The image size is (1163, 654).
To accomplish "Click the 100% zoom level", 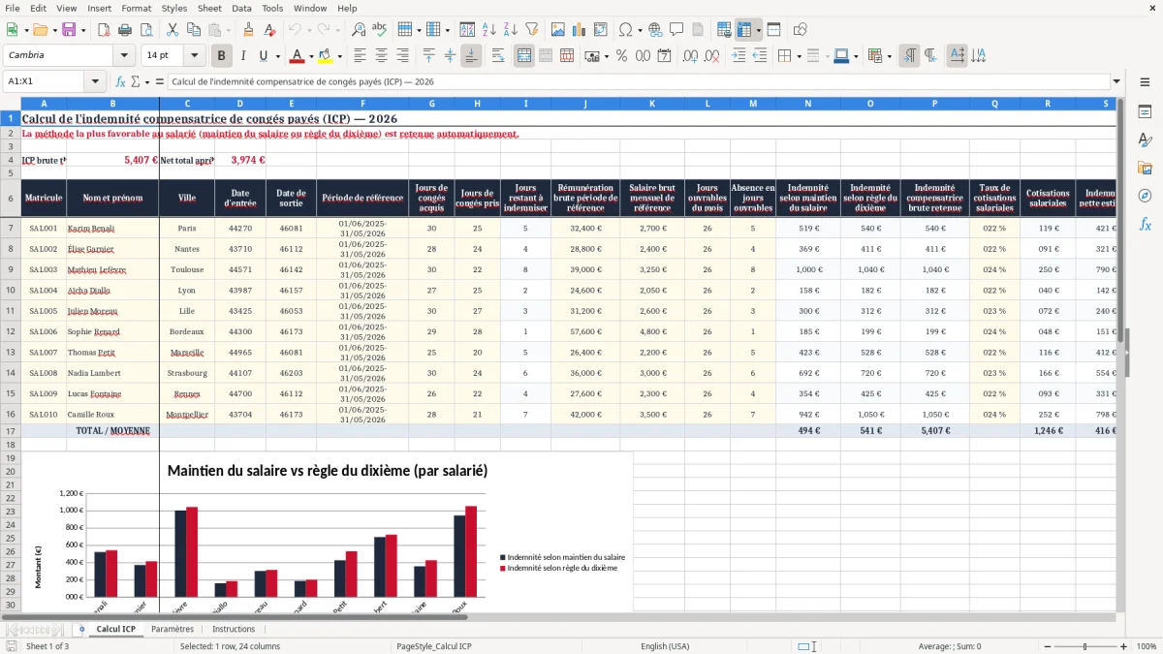I will 1146,646.
